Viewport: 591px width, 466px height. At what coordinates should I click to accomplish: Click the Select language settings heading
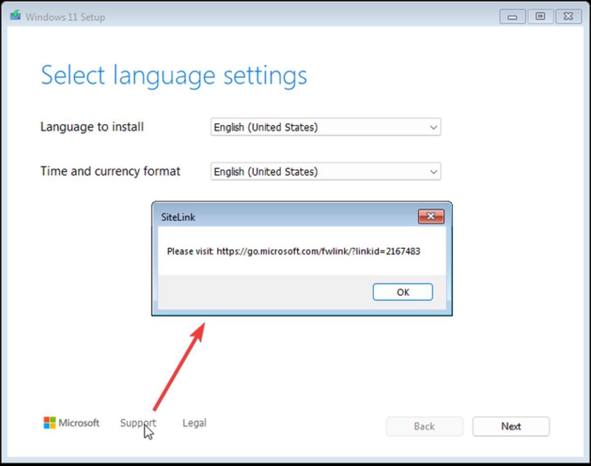175,75
